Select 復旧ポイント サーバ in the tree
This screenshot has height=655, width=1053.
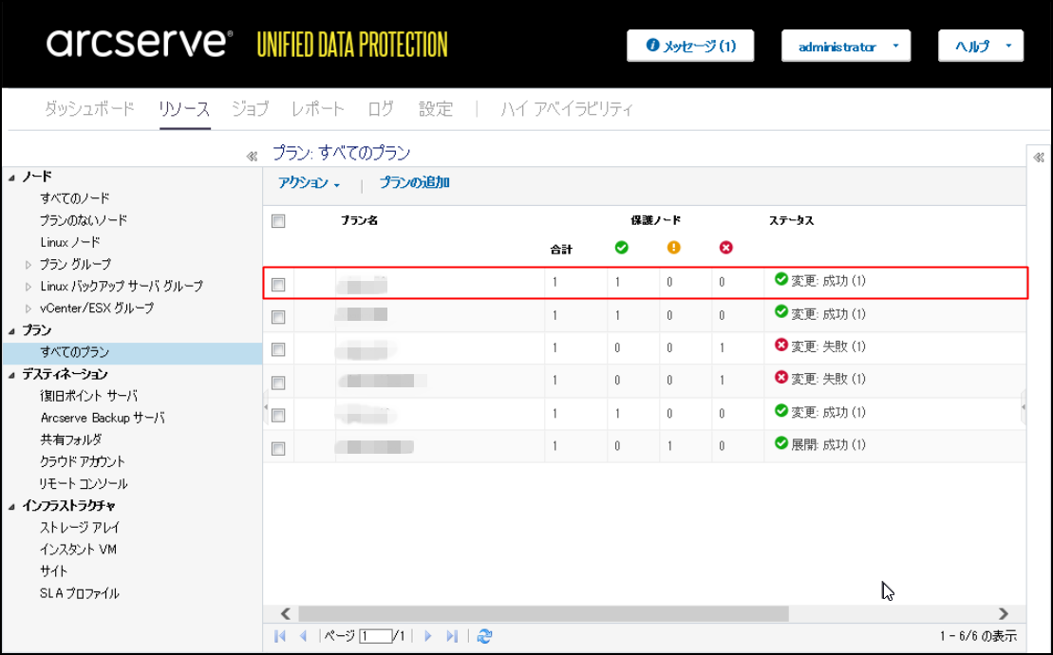[x=88, y=396]
